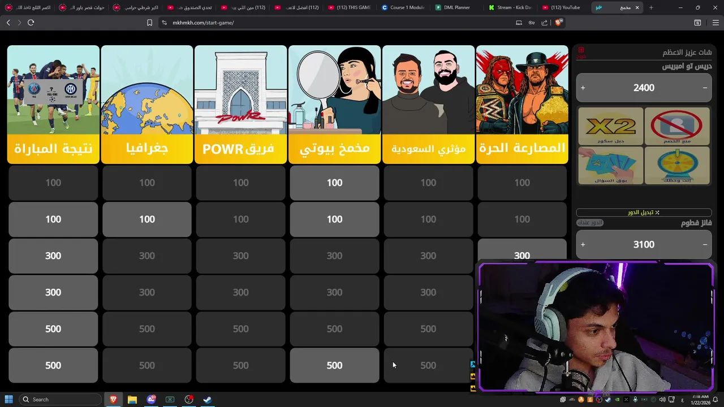This screenshot has height=407, width=724.
Task: Pick first 100 question under مخمخ بيوتي
Action: (334, 183)
